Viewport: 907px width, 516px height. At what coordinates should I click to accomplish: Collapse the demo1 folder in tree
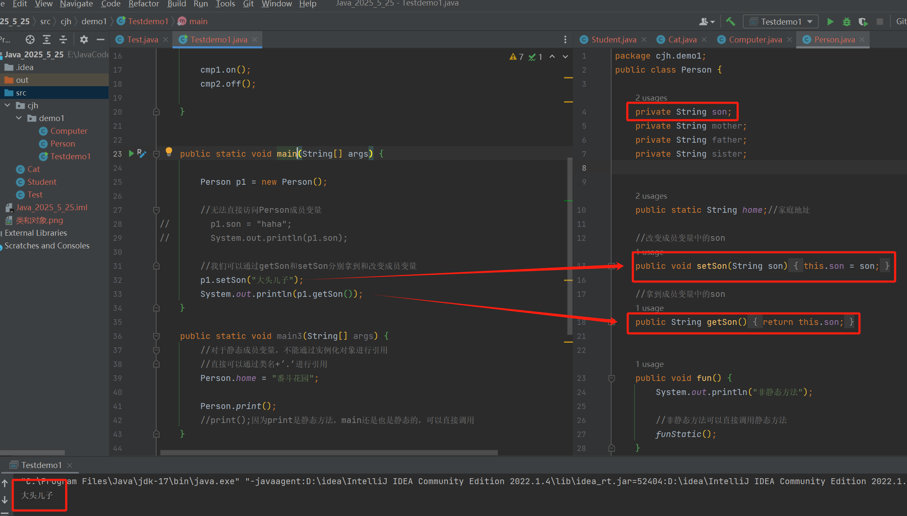[x=19, y=118]
